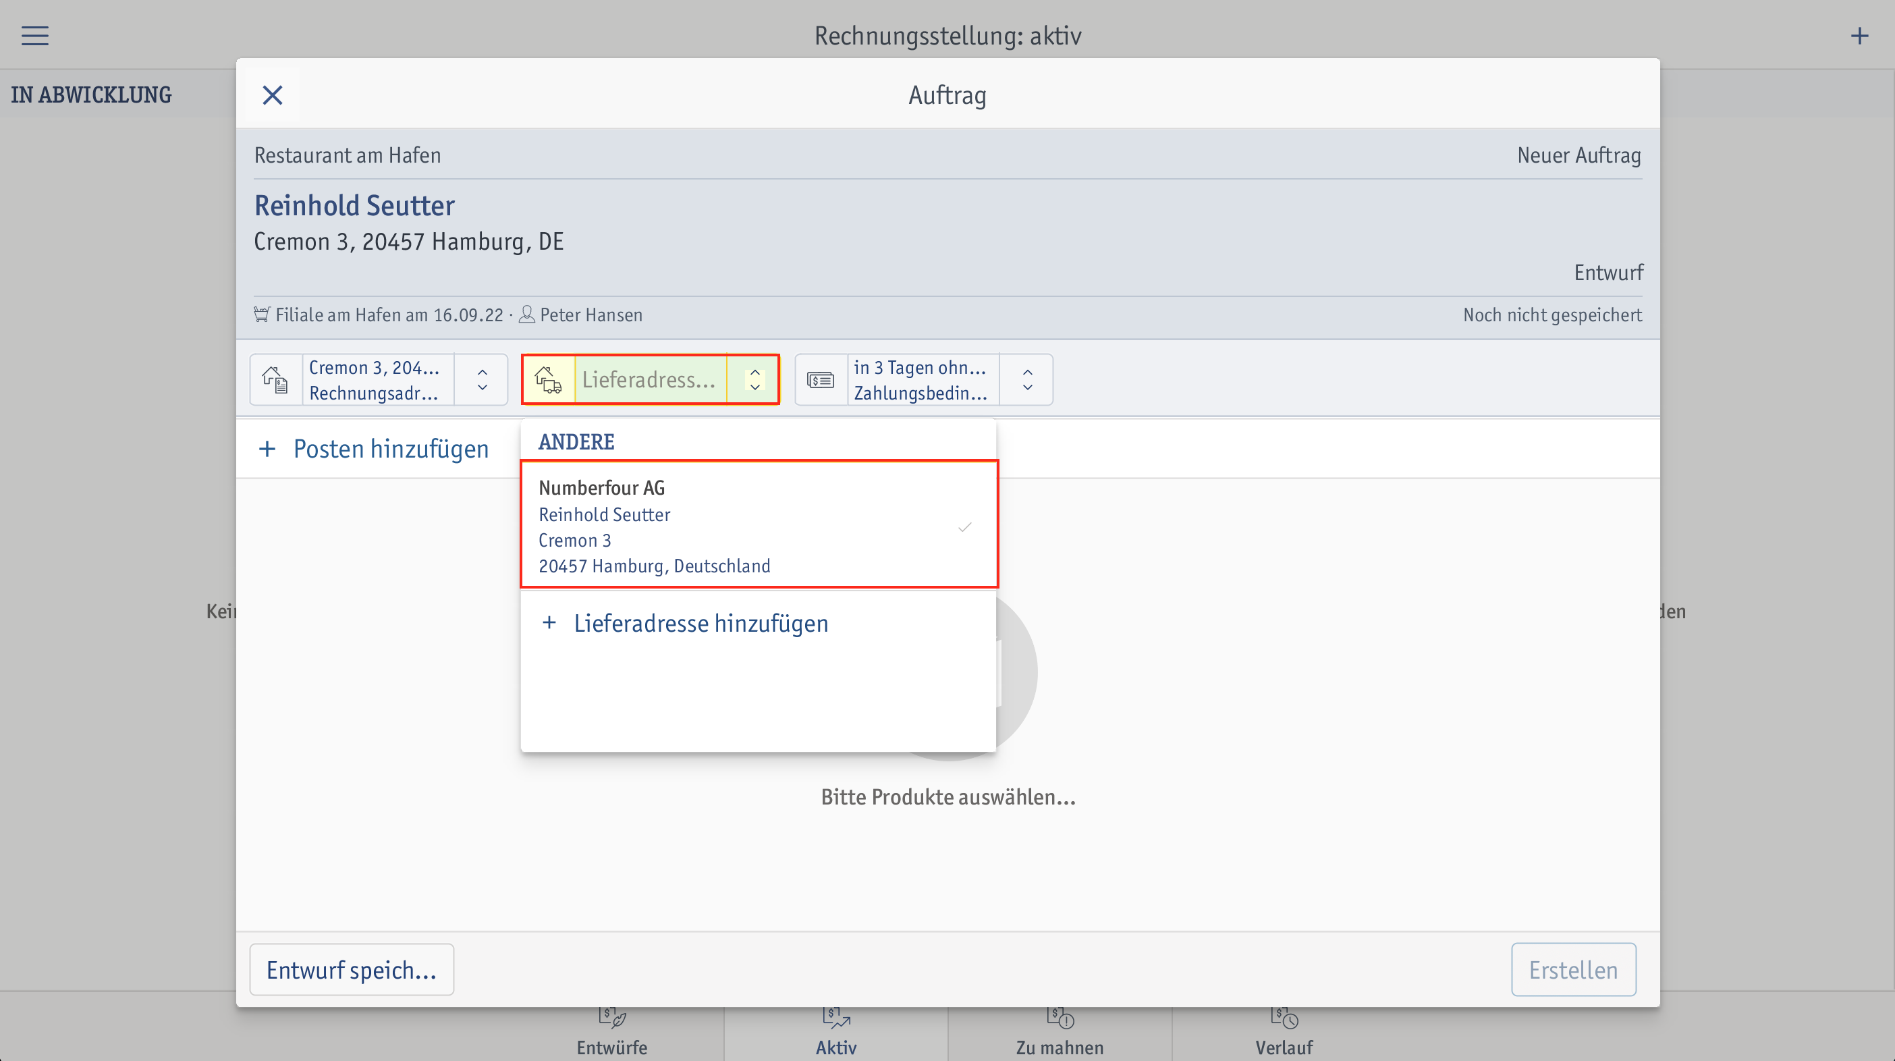This screenshot has height=1061, width=1895.
Task: Click 'Rechnungsstellung: aktiv' page title
Action: point(947,35)
